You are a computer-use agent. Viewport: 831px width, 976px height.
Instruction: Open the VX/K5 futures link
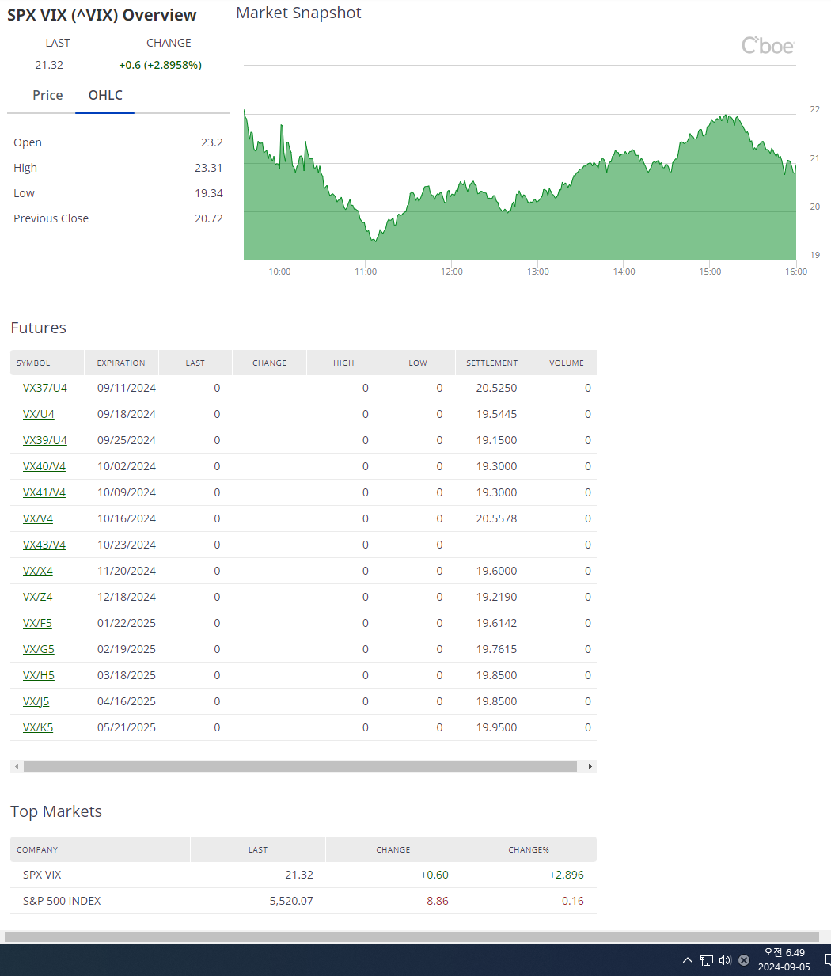click(x=38, y=727)
